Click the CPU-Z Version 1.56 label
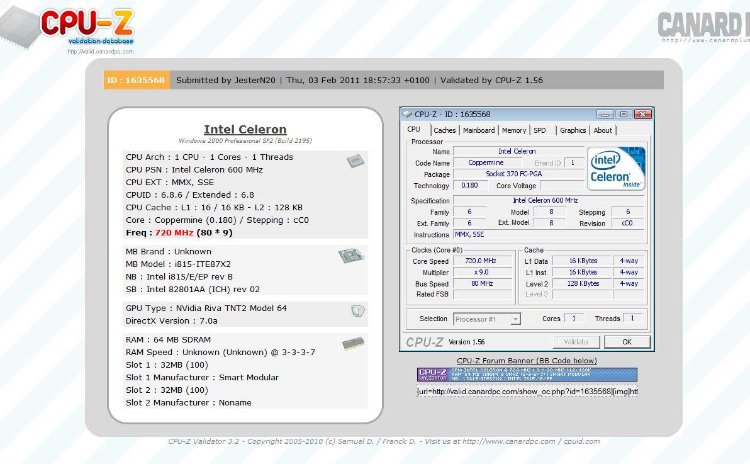The height and width of the screenshot is (464, 750). point(466,342)
